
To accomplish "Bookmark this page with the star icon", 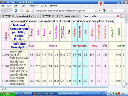I will (96, 10).
